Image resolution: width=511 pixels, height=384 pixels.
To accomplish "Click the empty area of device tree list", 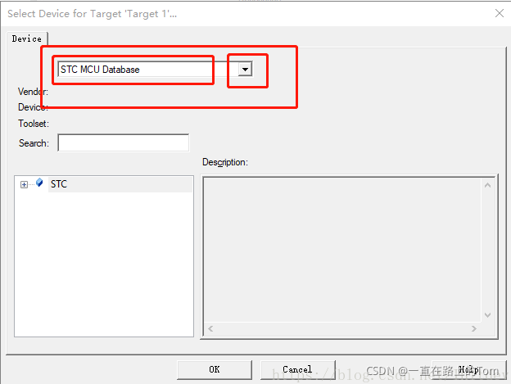I will click(104, 264).
